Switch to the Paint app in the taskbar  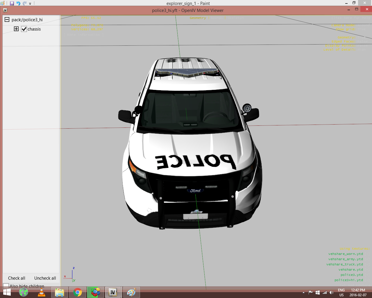point(131,292)
